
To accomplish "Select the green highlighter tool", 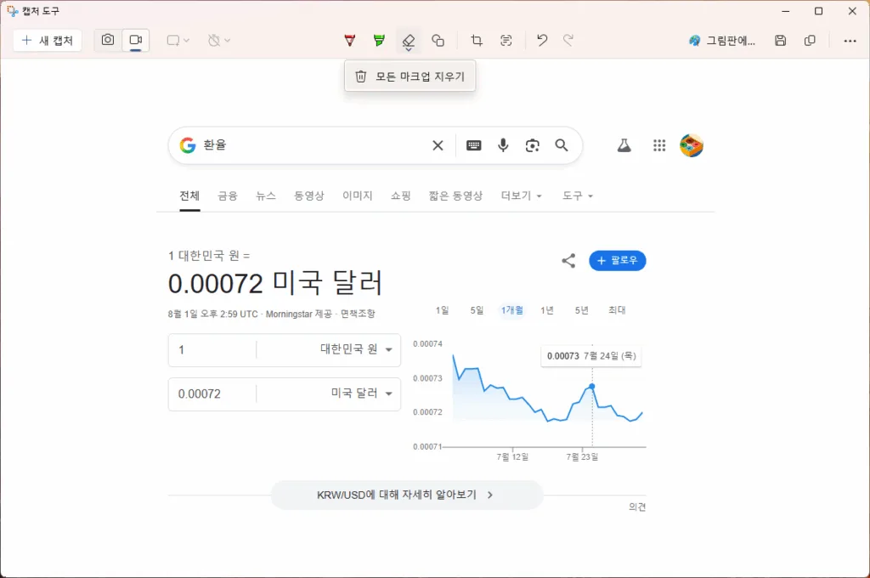I will coord(379,41).
